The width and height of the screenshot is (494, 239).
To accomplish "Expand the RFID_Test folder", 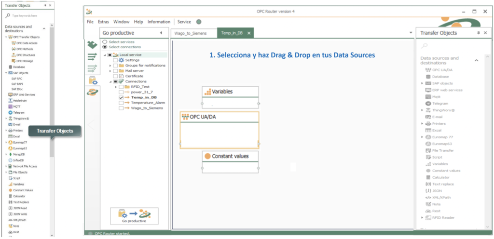I will coord(116,87).
